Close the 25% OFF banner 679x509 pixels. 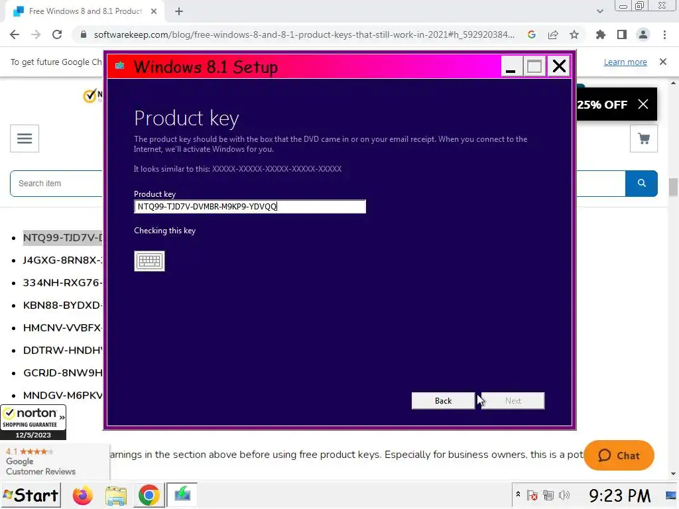pyautogui.click(x=643, y=104)
